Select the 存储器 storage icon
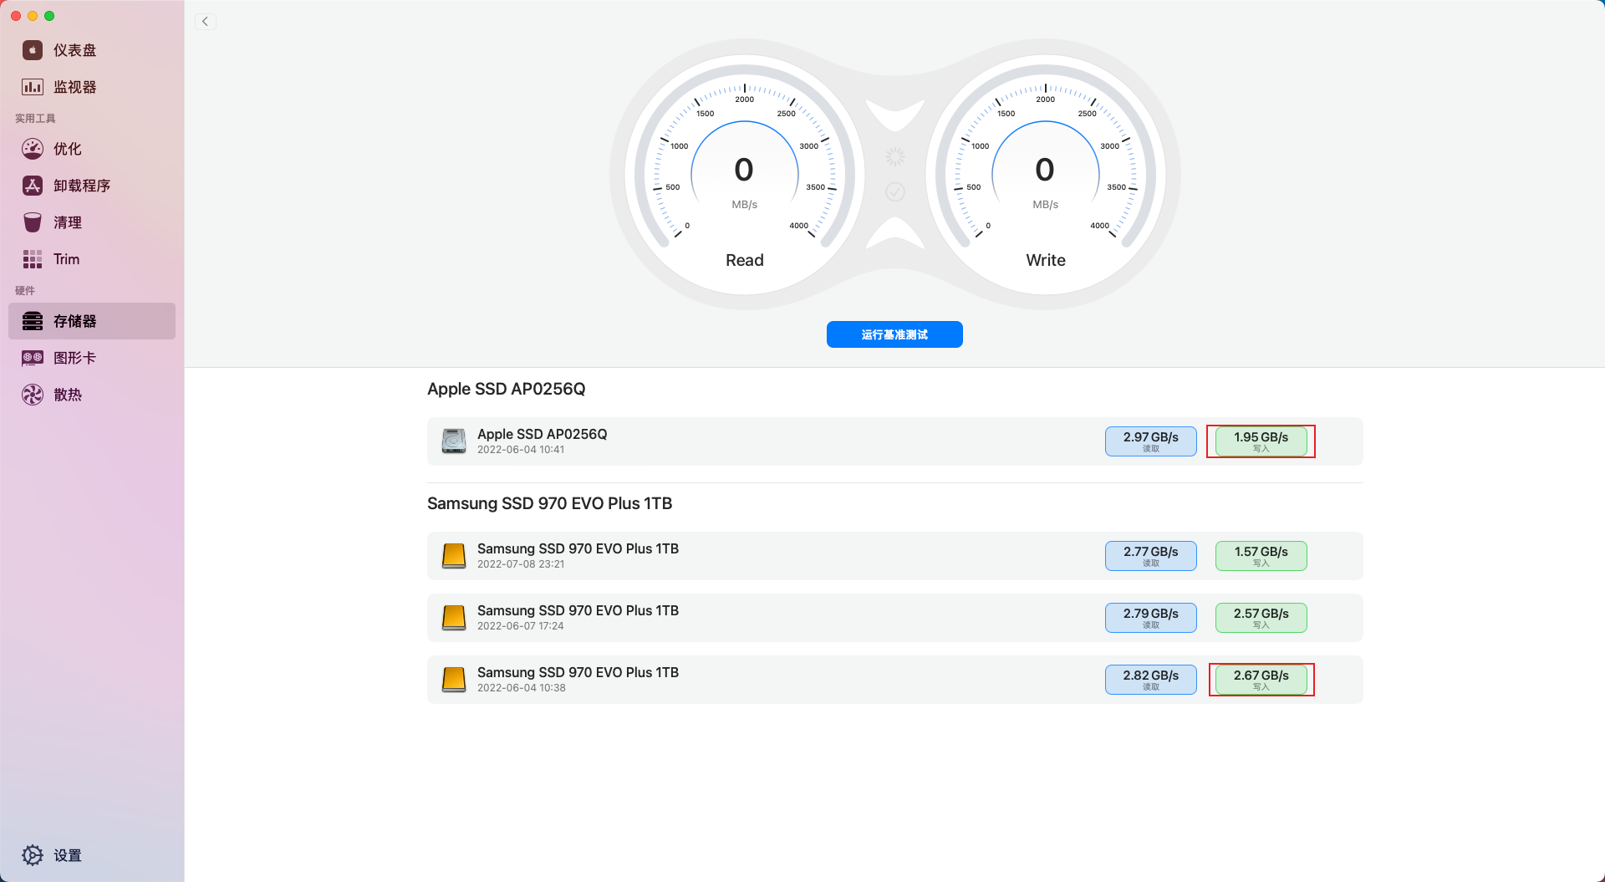The image size is (1605, 882). (33, 321)
